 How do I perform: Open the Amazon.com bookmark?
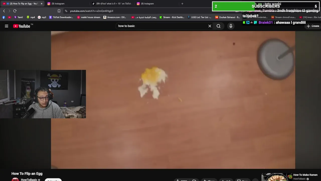tap(115, 17)
